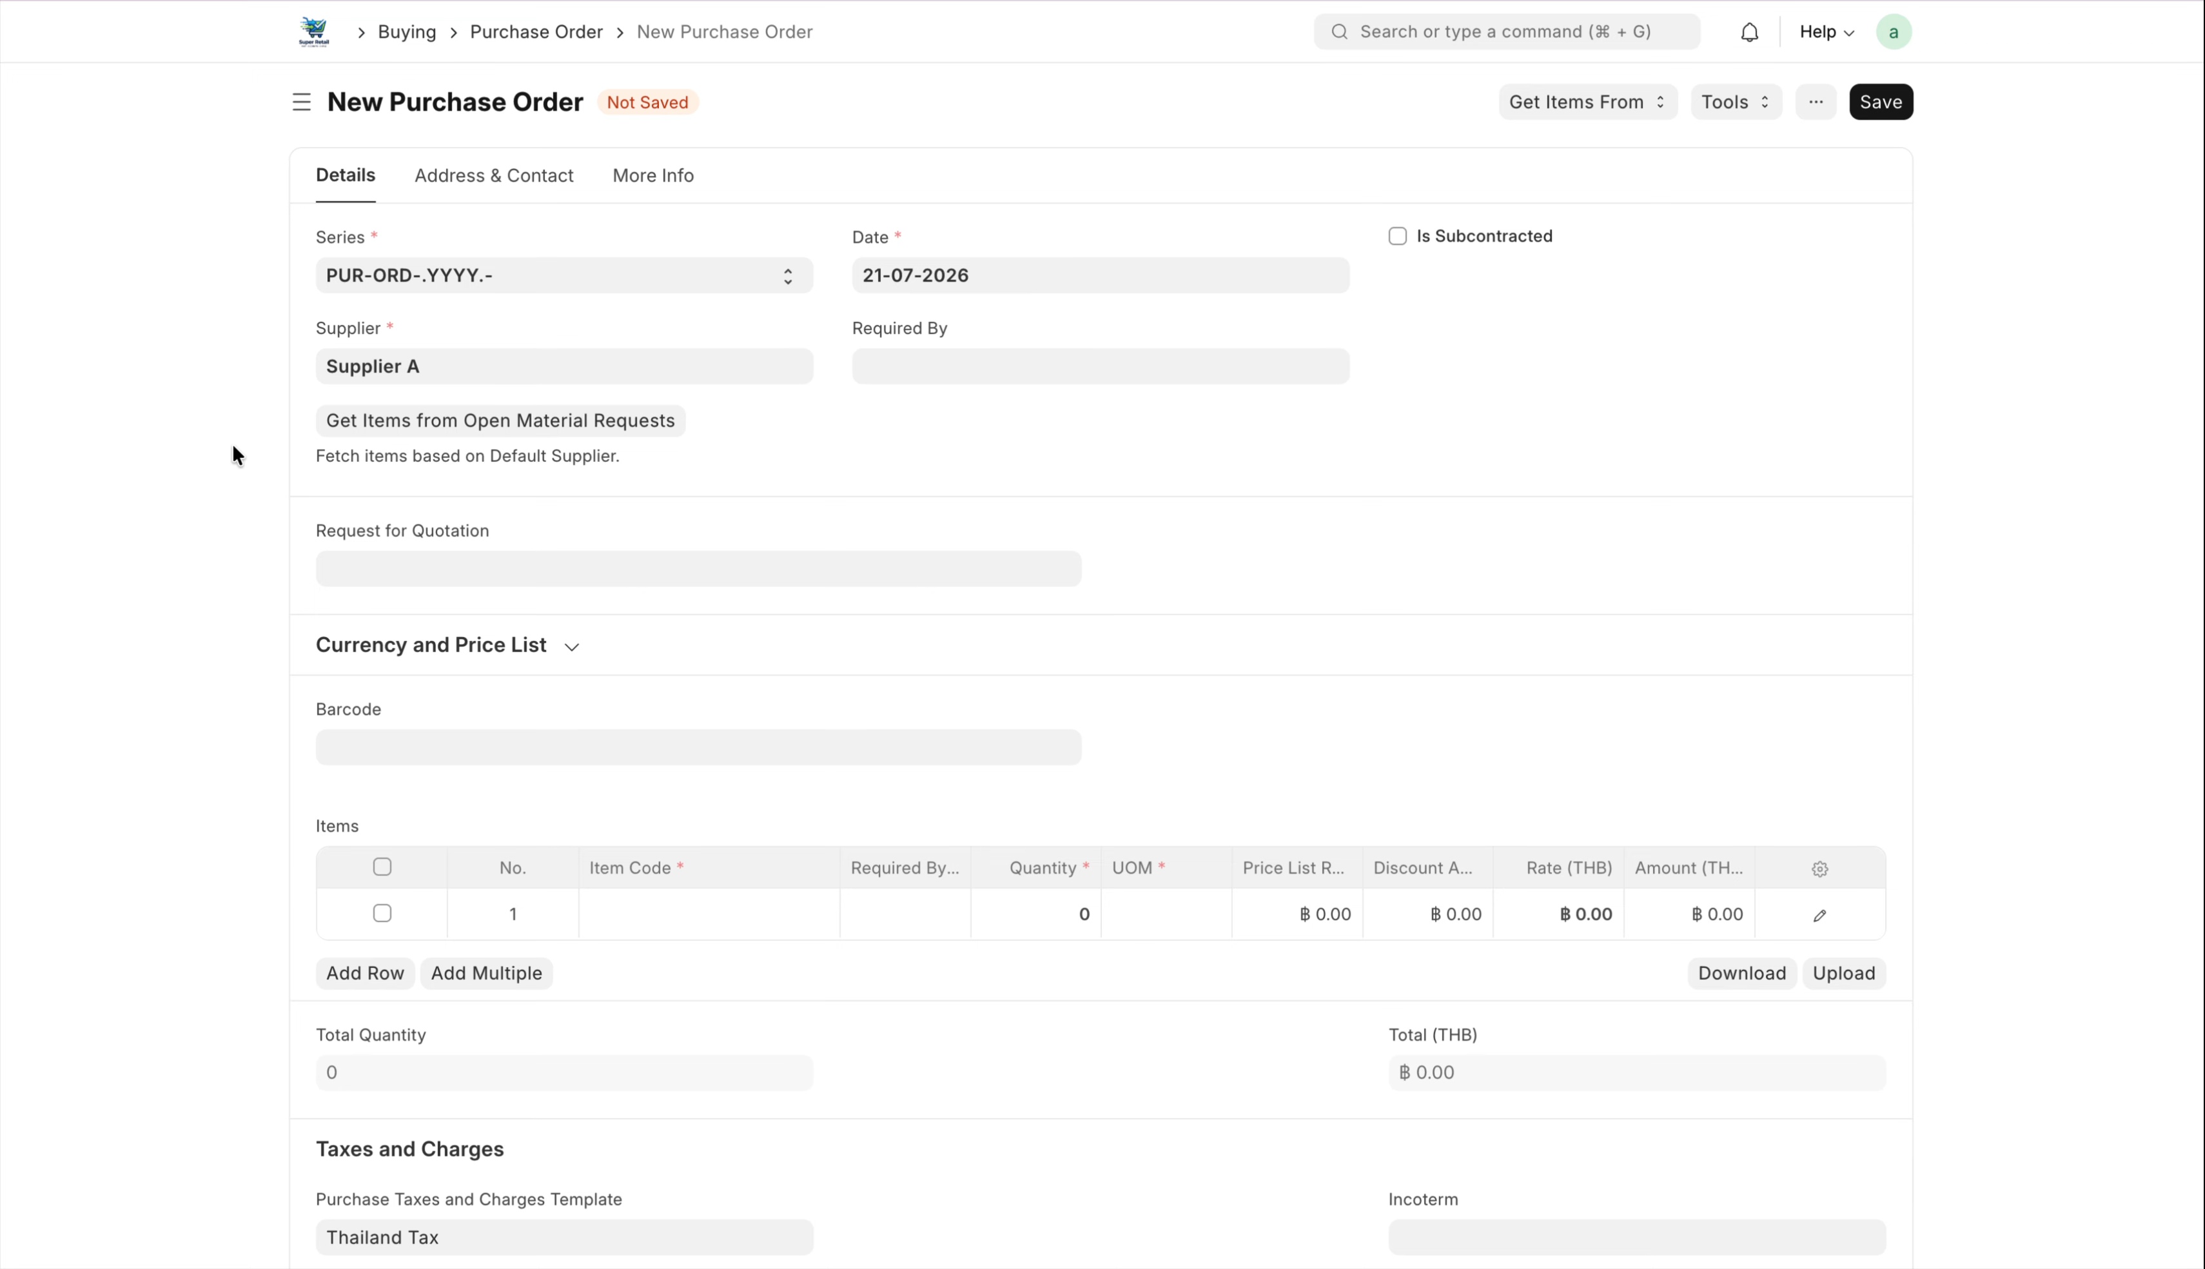
Task: Open the Help menu
Action: coord(1826,32)
